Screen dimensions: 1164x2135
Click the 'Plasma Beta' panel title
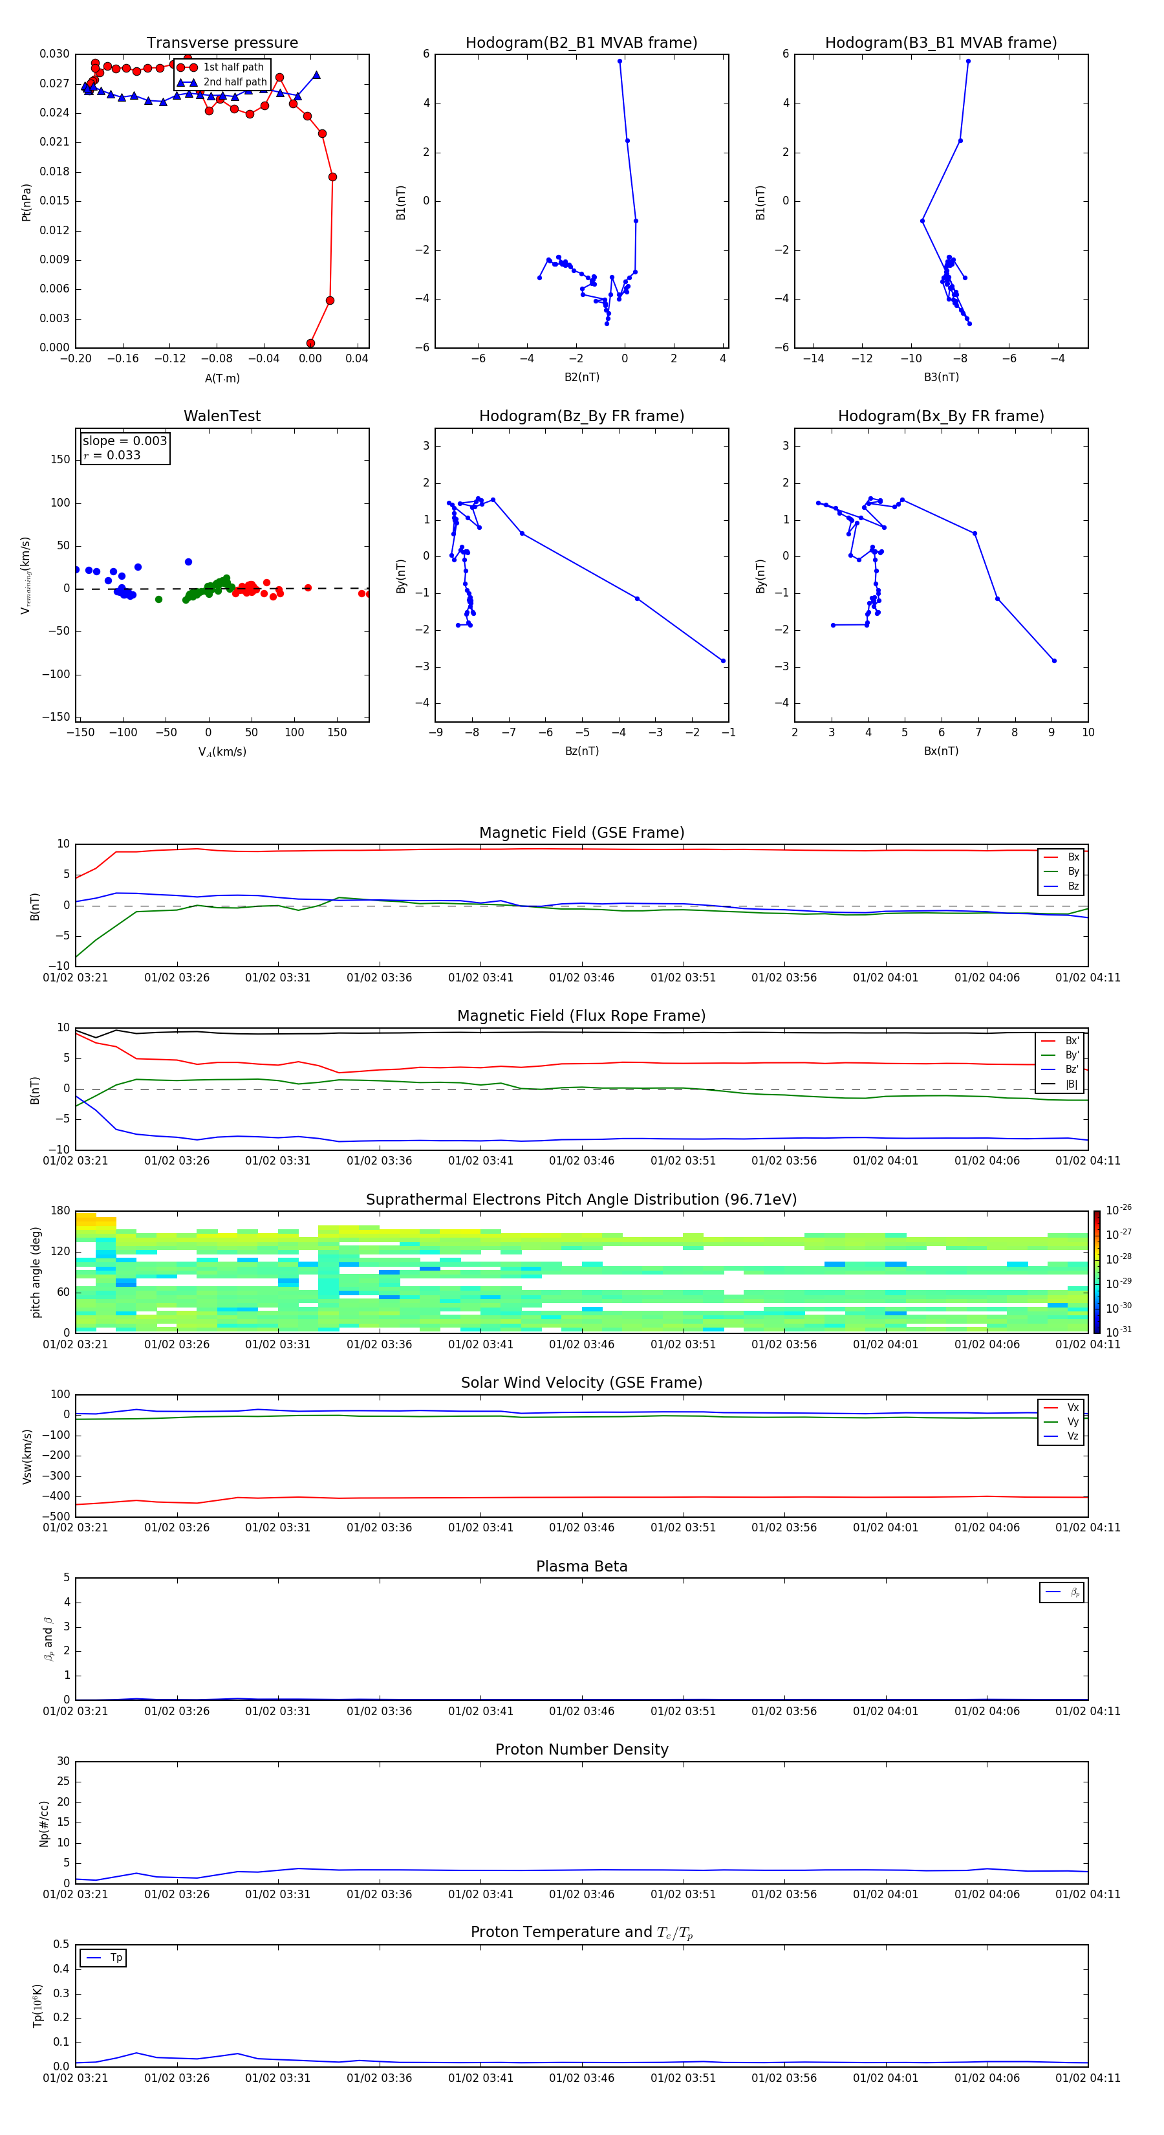(581, 1566)
